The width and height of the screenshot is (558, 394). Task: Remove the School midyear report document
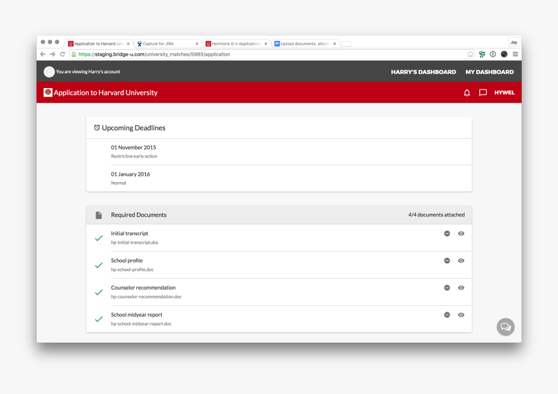(x=447, y=315)
